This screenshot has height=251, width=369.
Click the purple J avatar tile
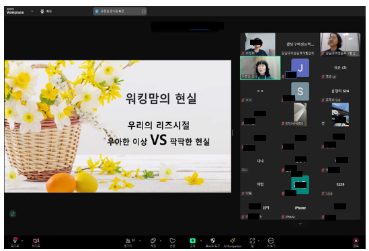click(x=300, y=68)
